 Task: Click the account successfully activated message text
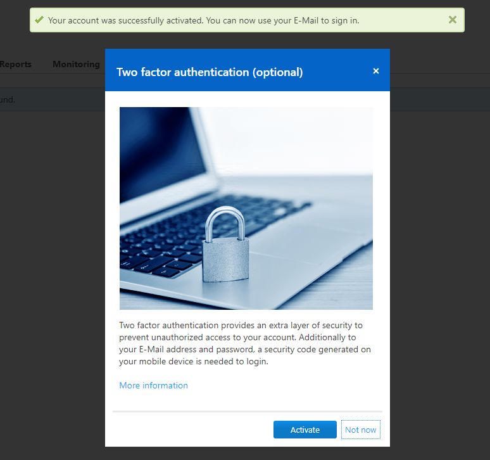(x=203, y=21)
